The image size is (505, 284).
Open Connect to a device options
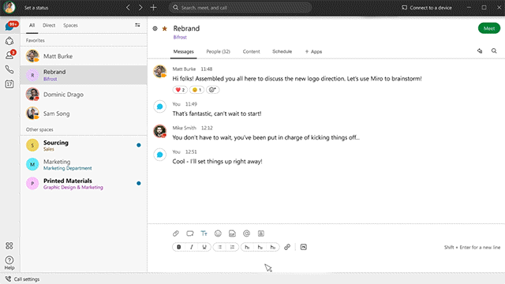coord(426,7)
